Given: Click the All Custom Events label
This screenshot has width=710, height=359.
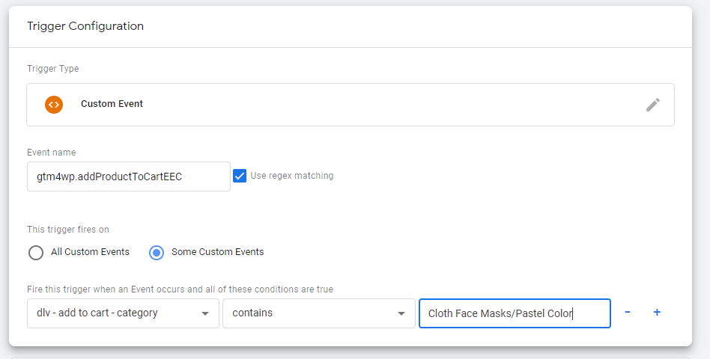Looking at the screenshot, I should click(90, 252).
